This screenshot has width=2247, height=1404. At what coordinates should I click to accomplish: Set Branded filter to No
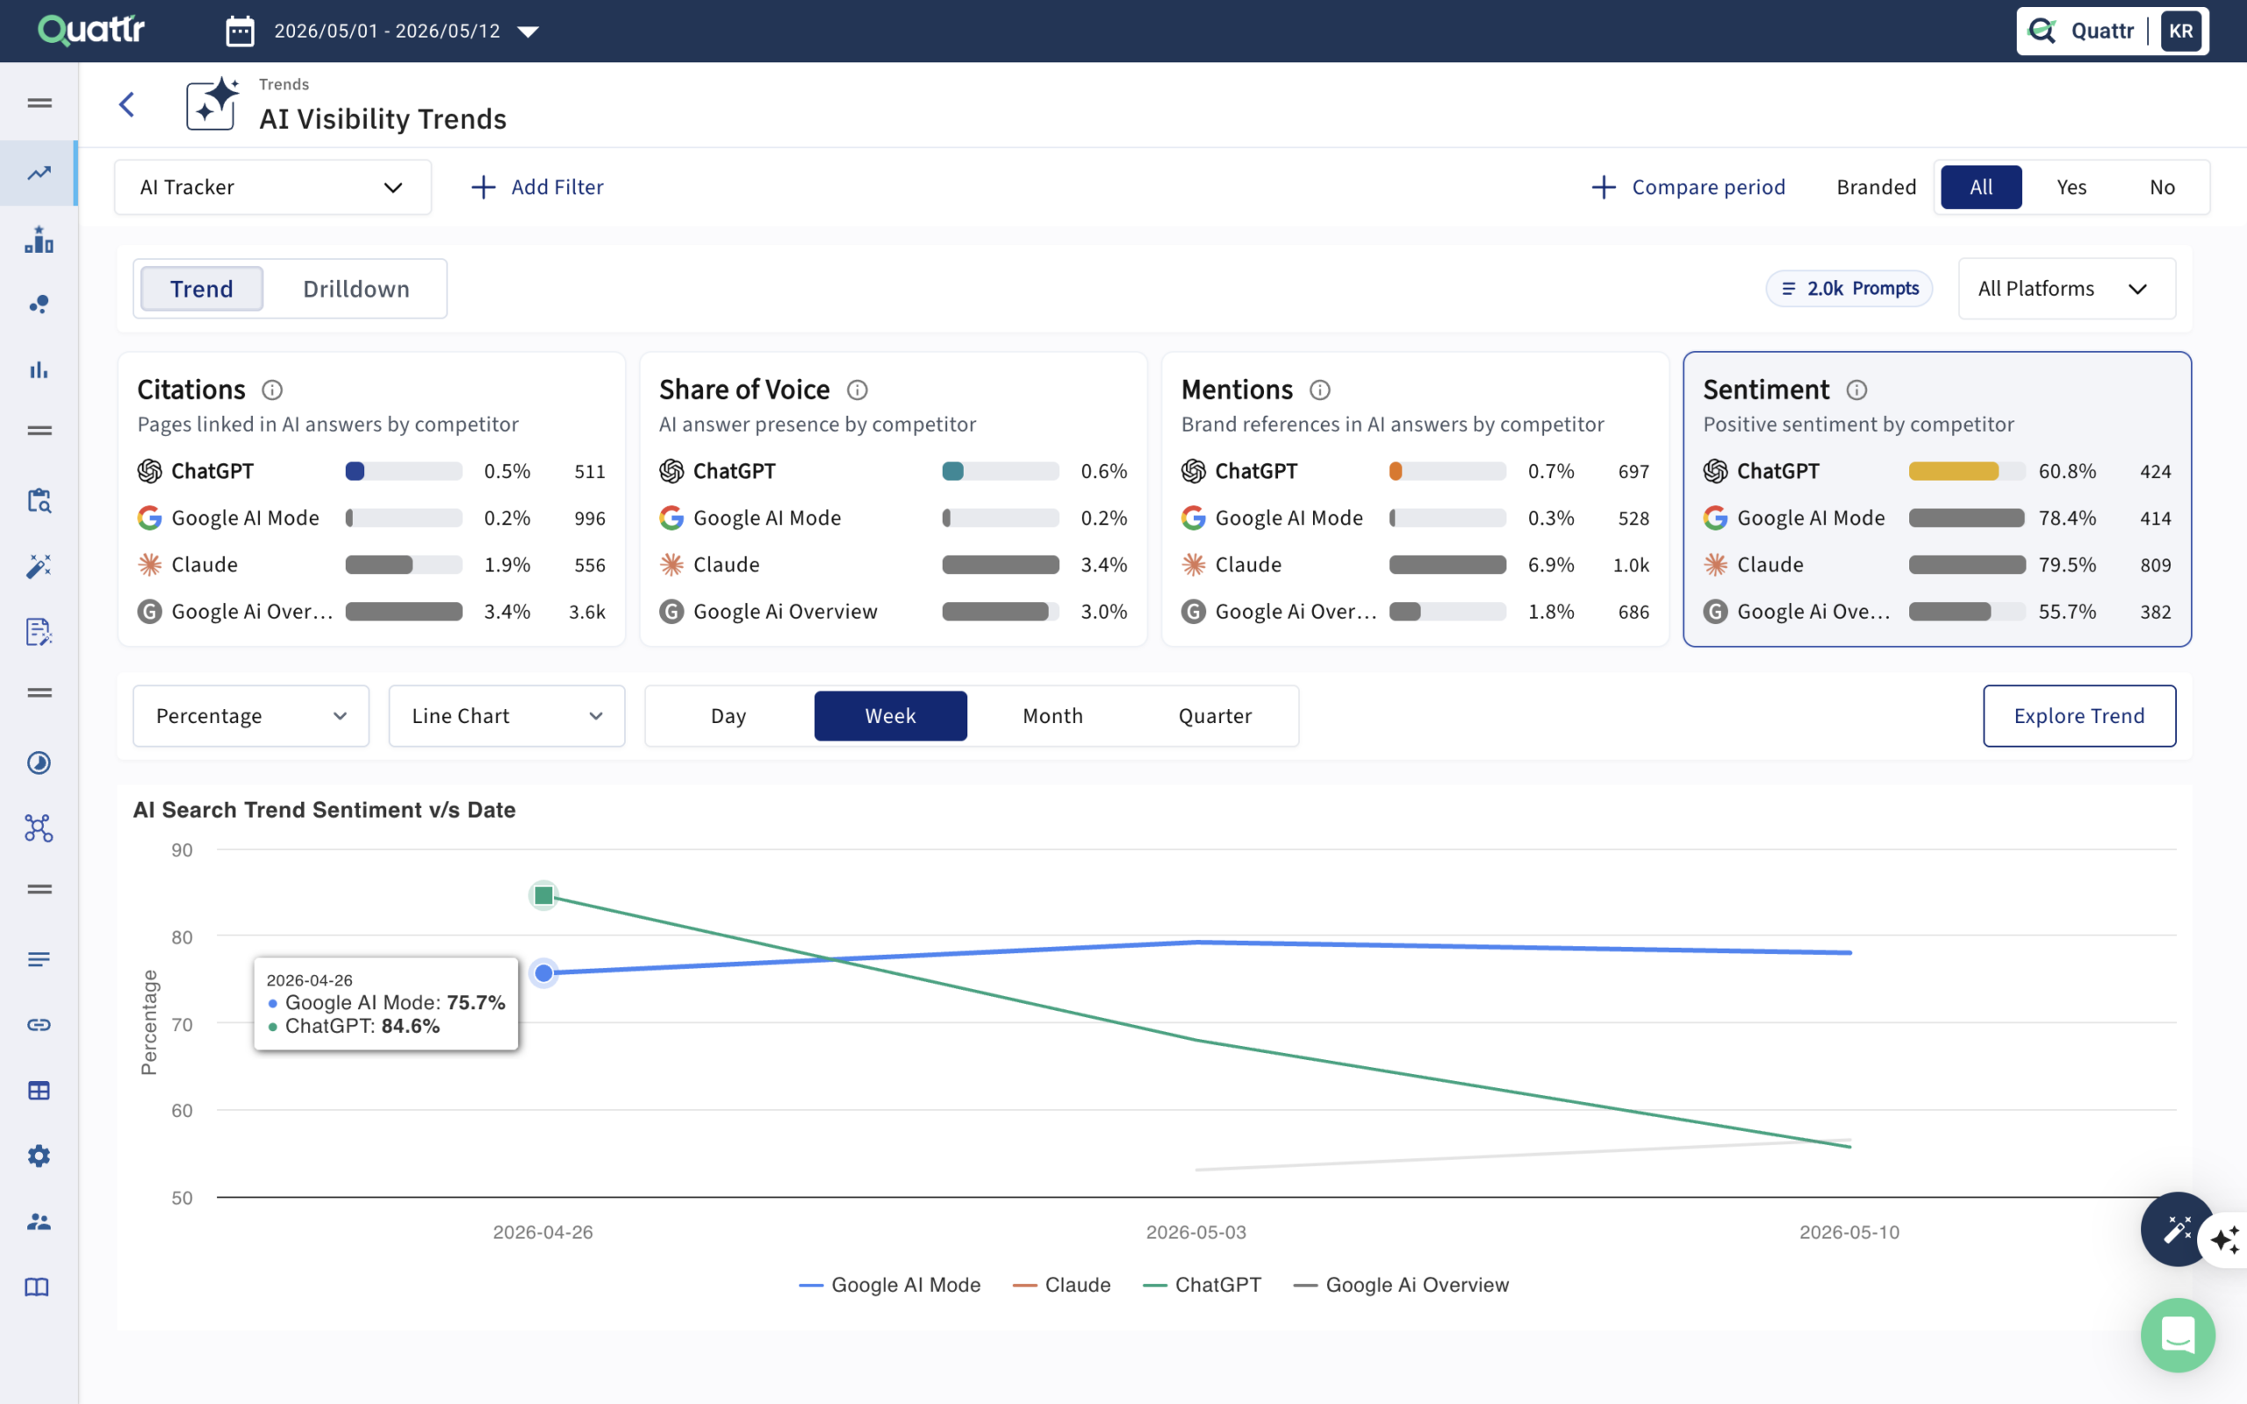tap(2163, 187)
